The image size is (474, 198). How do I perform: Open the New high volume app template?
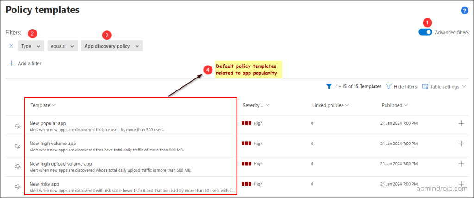53,143
